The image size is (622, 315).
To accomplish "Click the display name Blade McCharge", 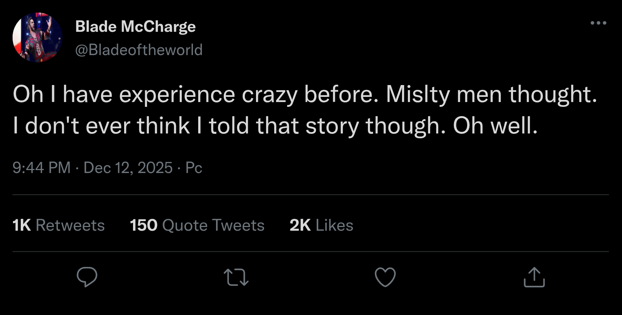I will 135,26.
